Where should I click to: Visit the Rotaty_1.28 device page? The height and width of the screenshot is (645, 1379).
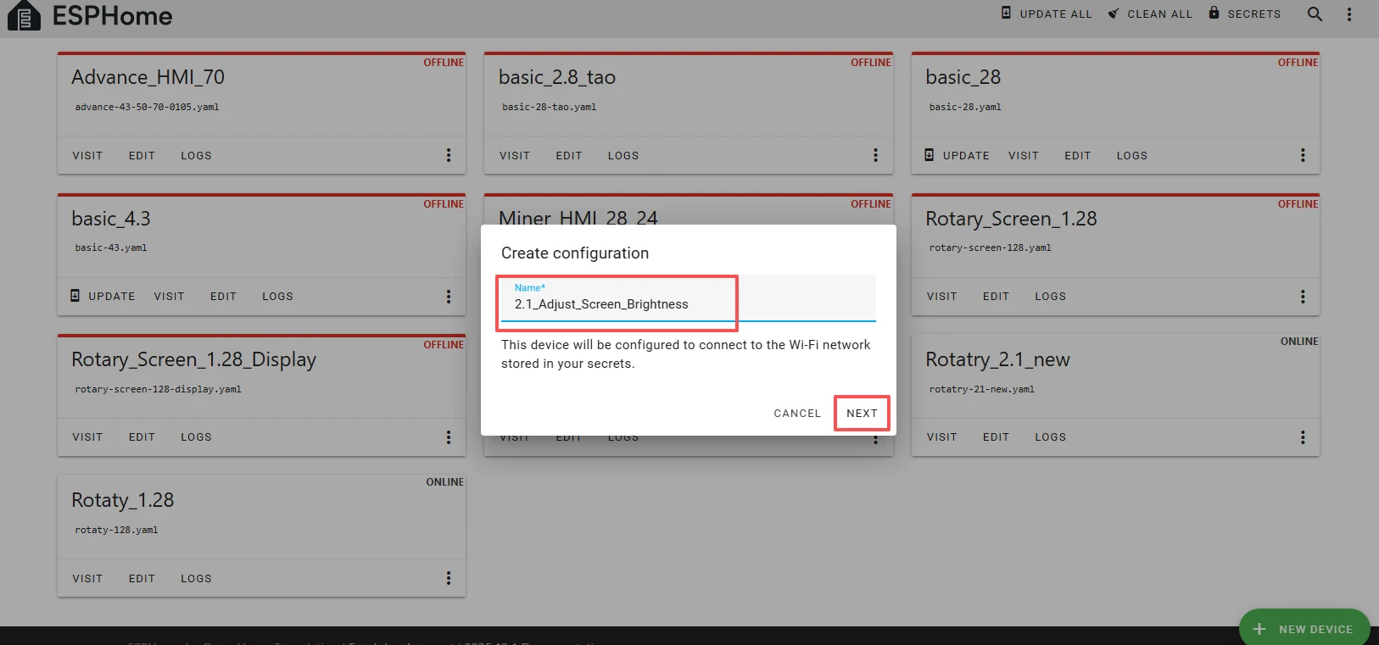(x=87, y=579)
